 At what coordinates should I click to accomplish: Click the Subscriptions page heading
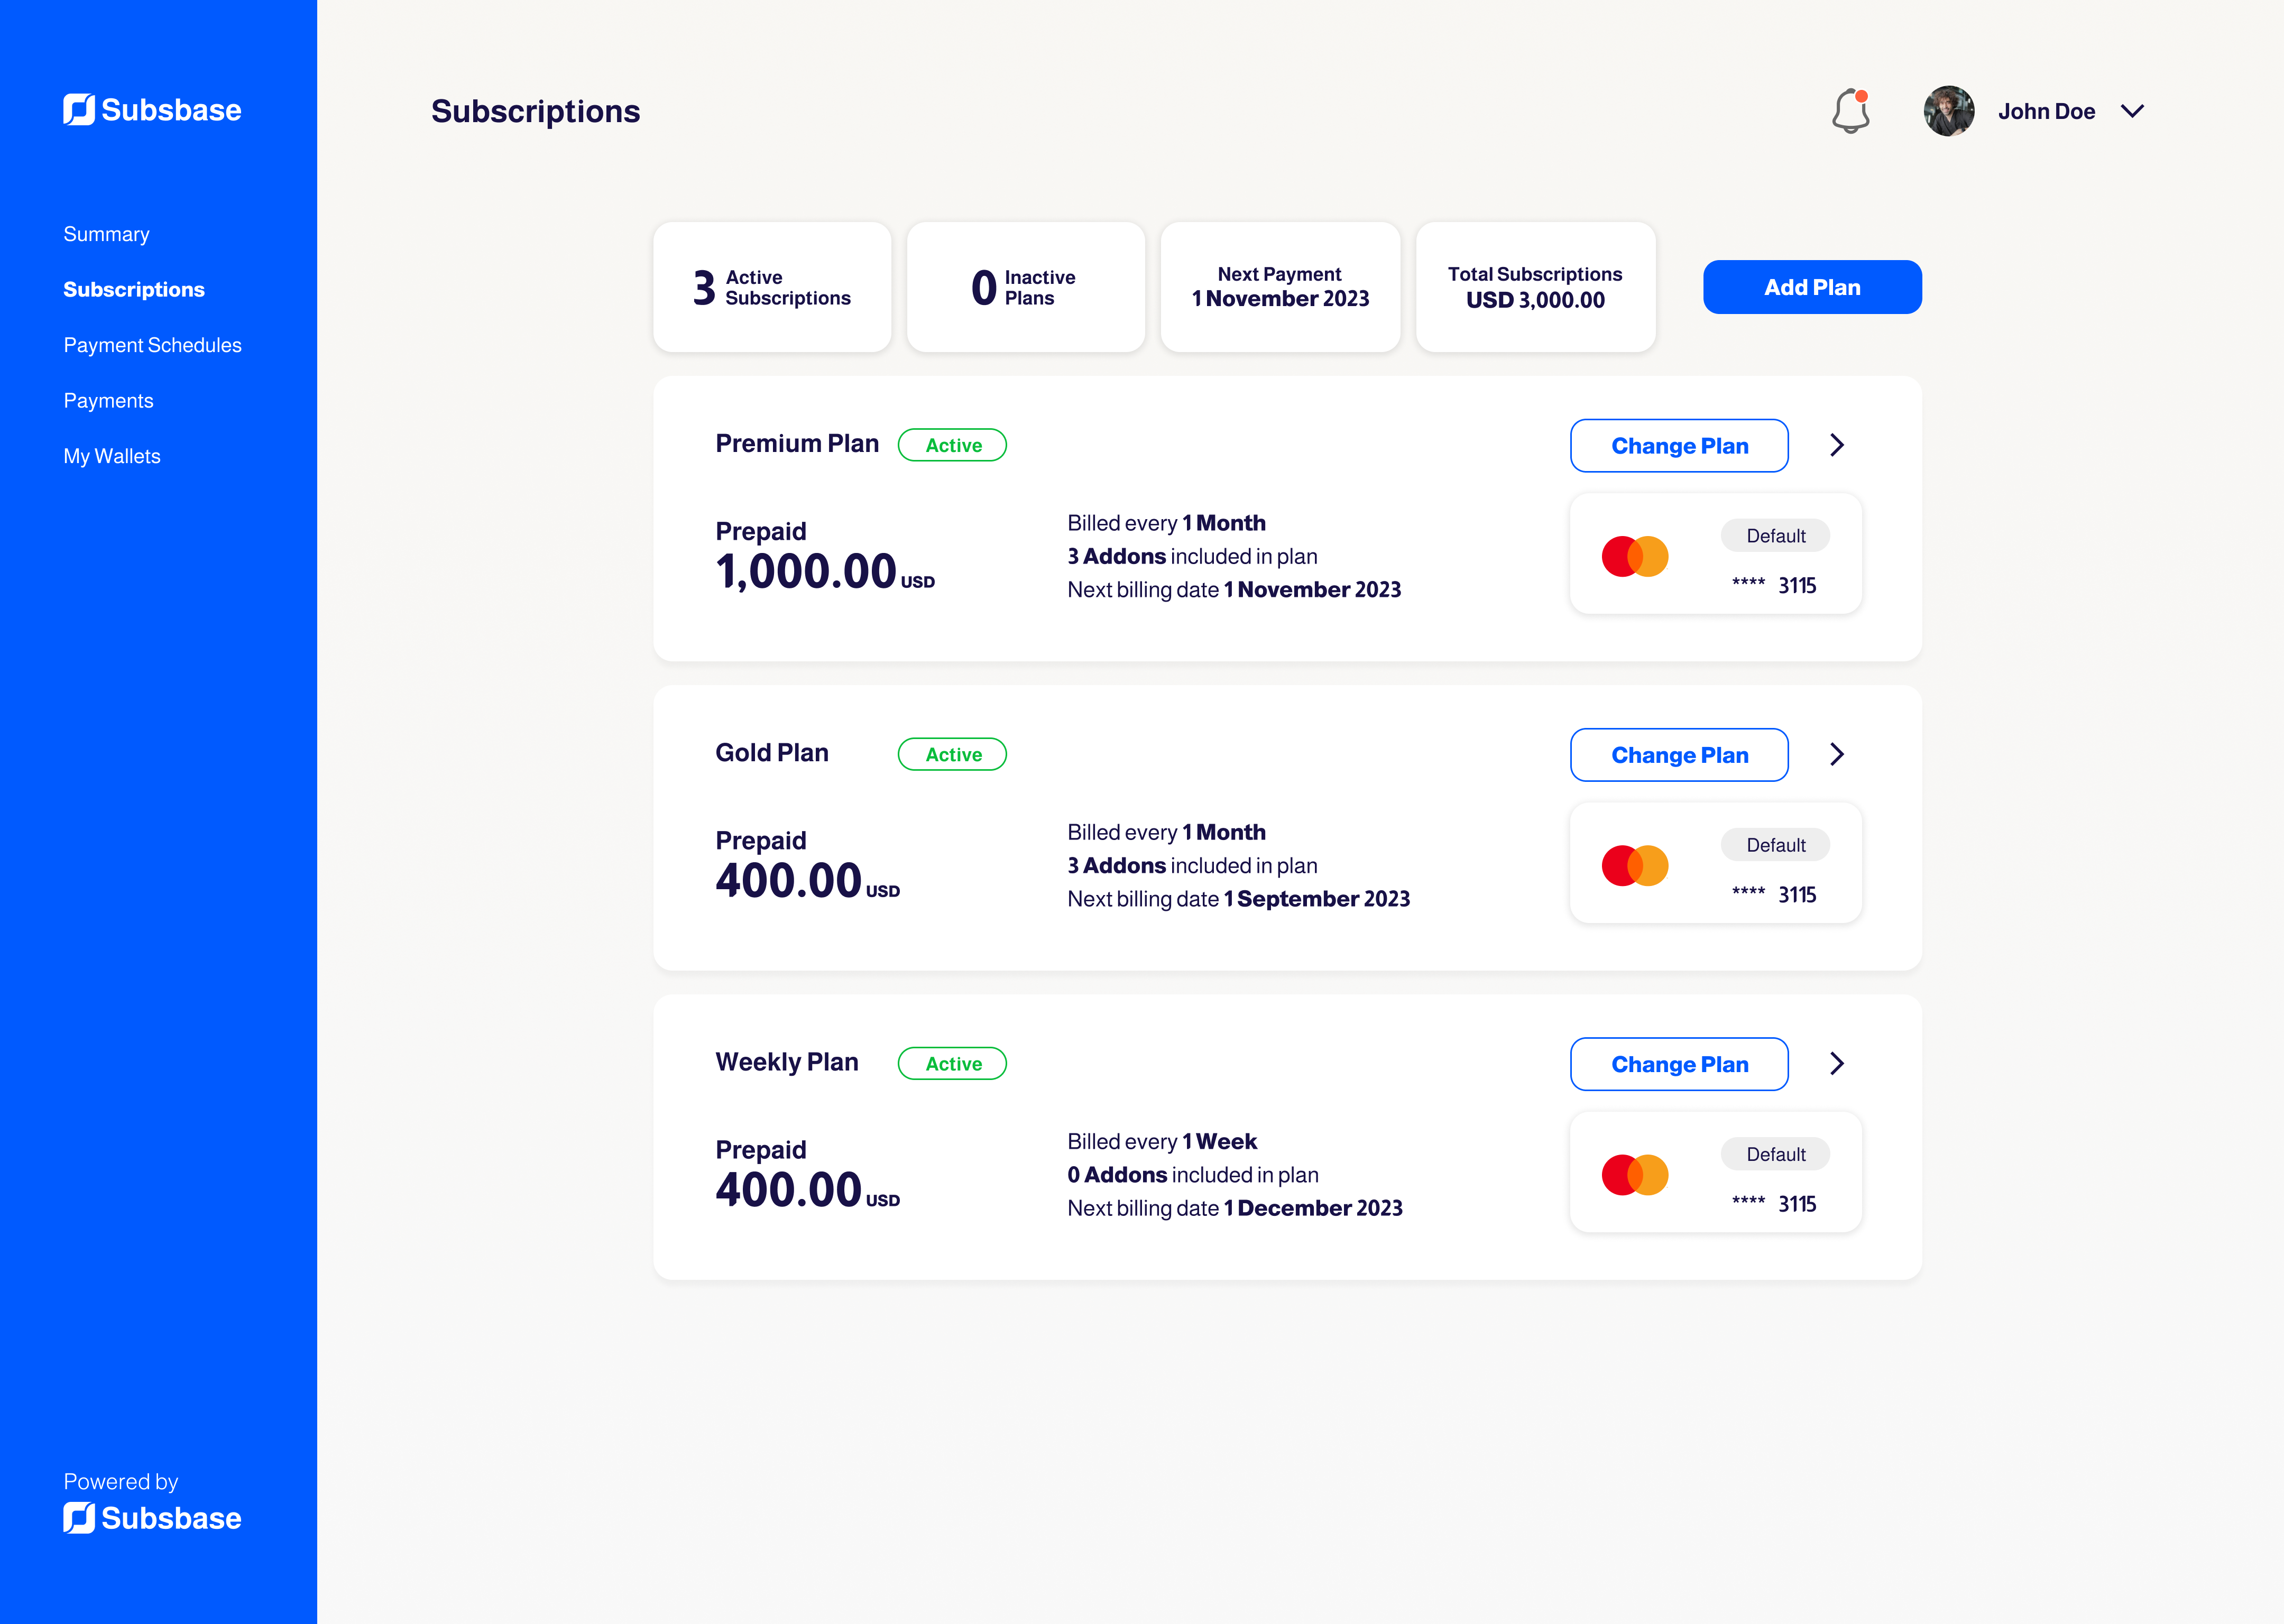click(535, 111)
